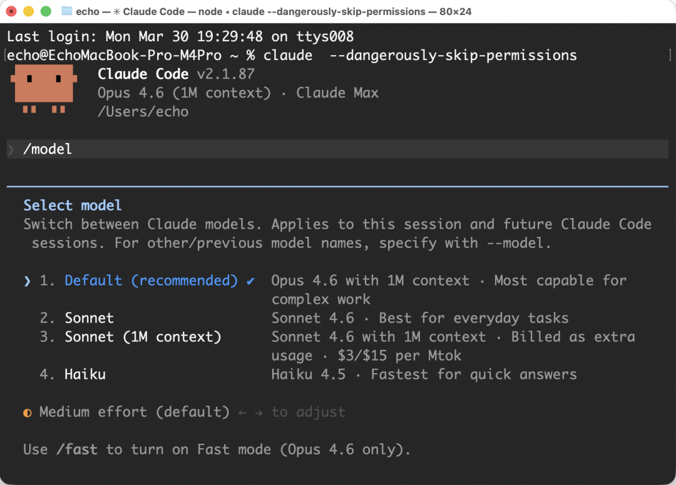Click the Medium effort (default) label
Screen dimensions: 676x485
click(135, 412)
